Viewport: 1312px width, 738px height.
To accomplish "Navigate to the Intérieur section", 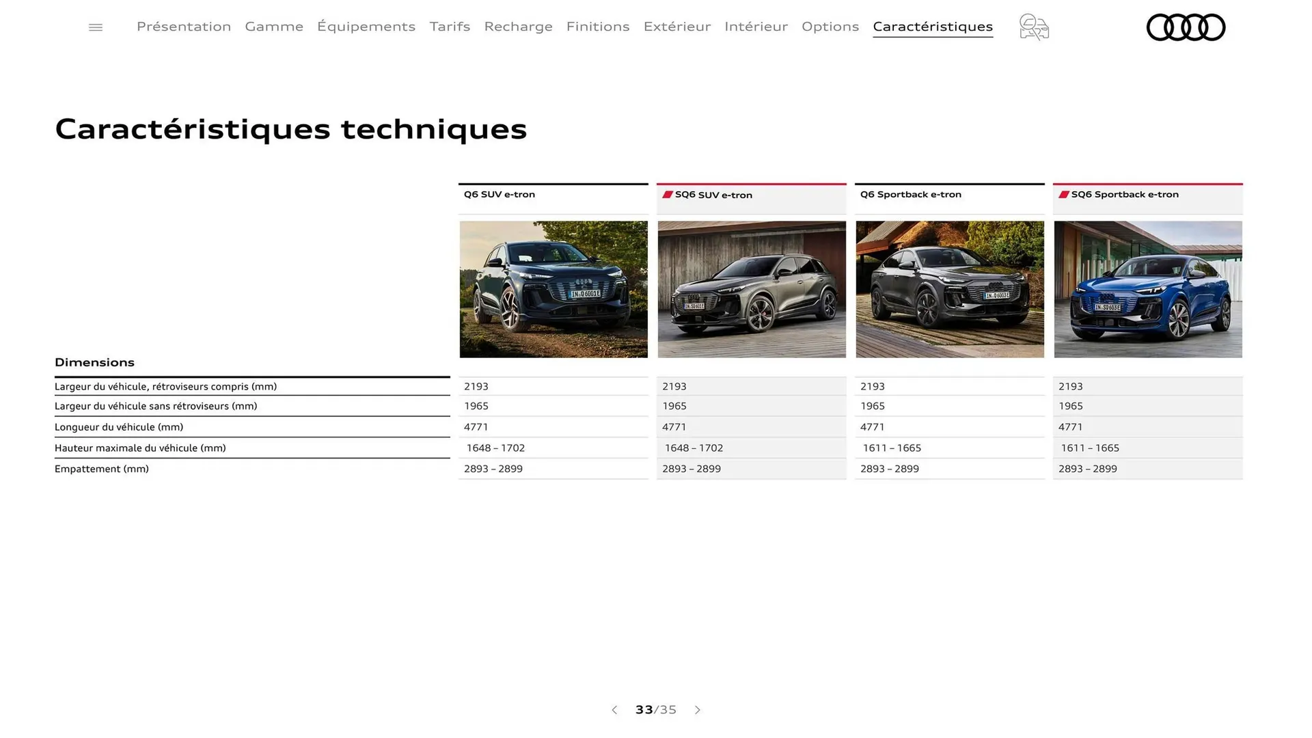I will pyautogui.click(x=756, y=27).
